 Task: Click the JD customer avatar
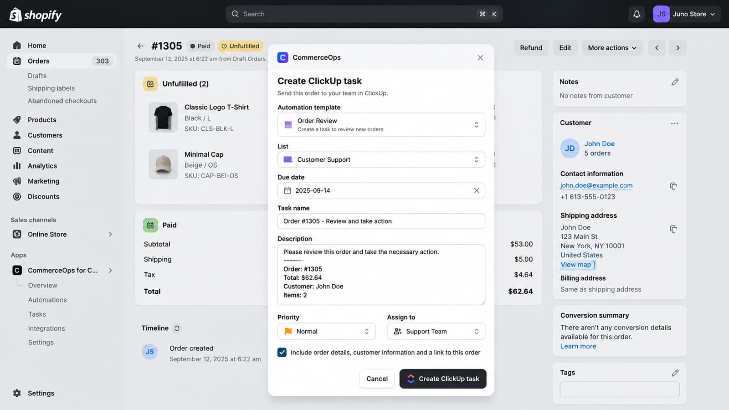click(570, 149)
